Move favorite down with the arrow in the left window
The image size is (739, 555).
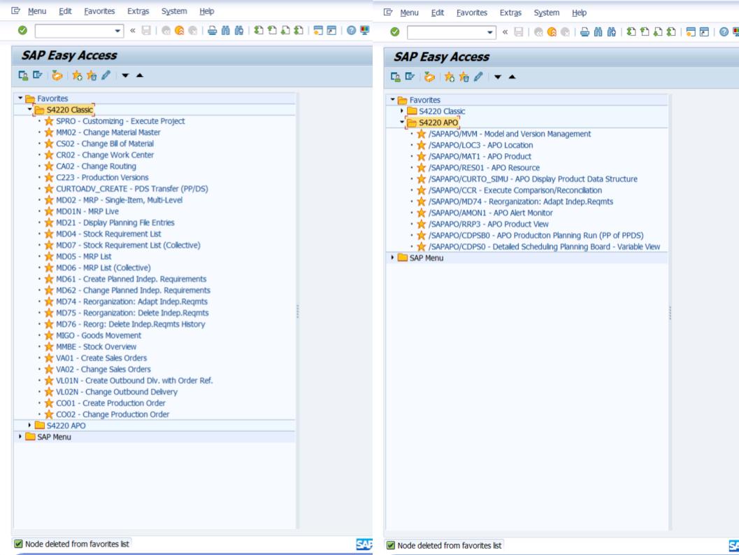click(x=125, y=76)
